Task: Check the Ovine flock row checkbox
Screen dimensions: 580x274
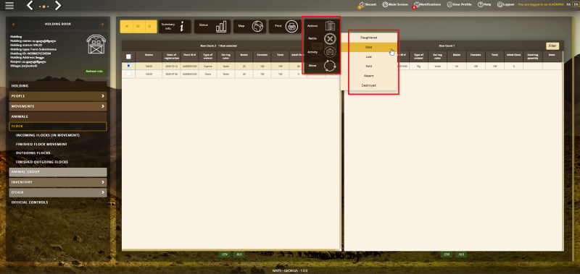Action: (x=128, y=74)
